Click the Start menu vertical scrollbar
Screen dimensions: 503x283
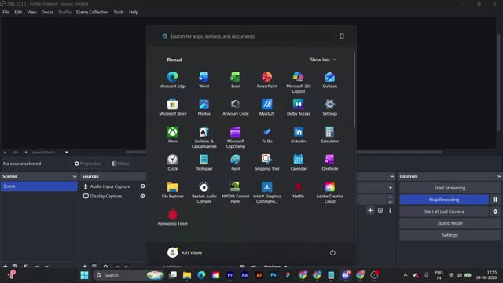(x=354, y=89)
